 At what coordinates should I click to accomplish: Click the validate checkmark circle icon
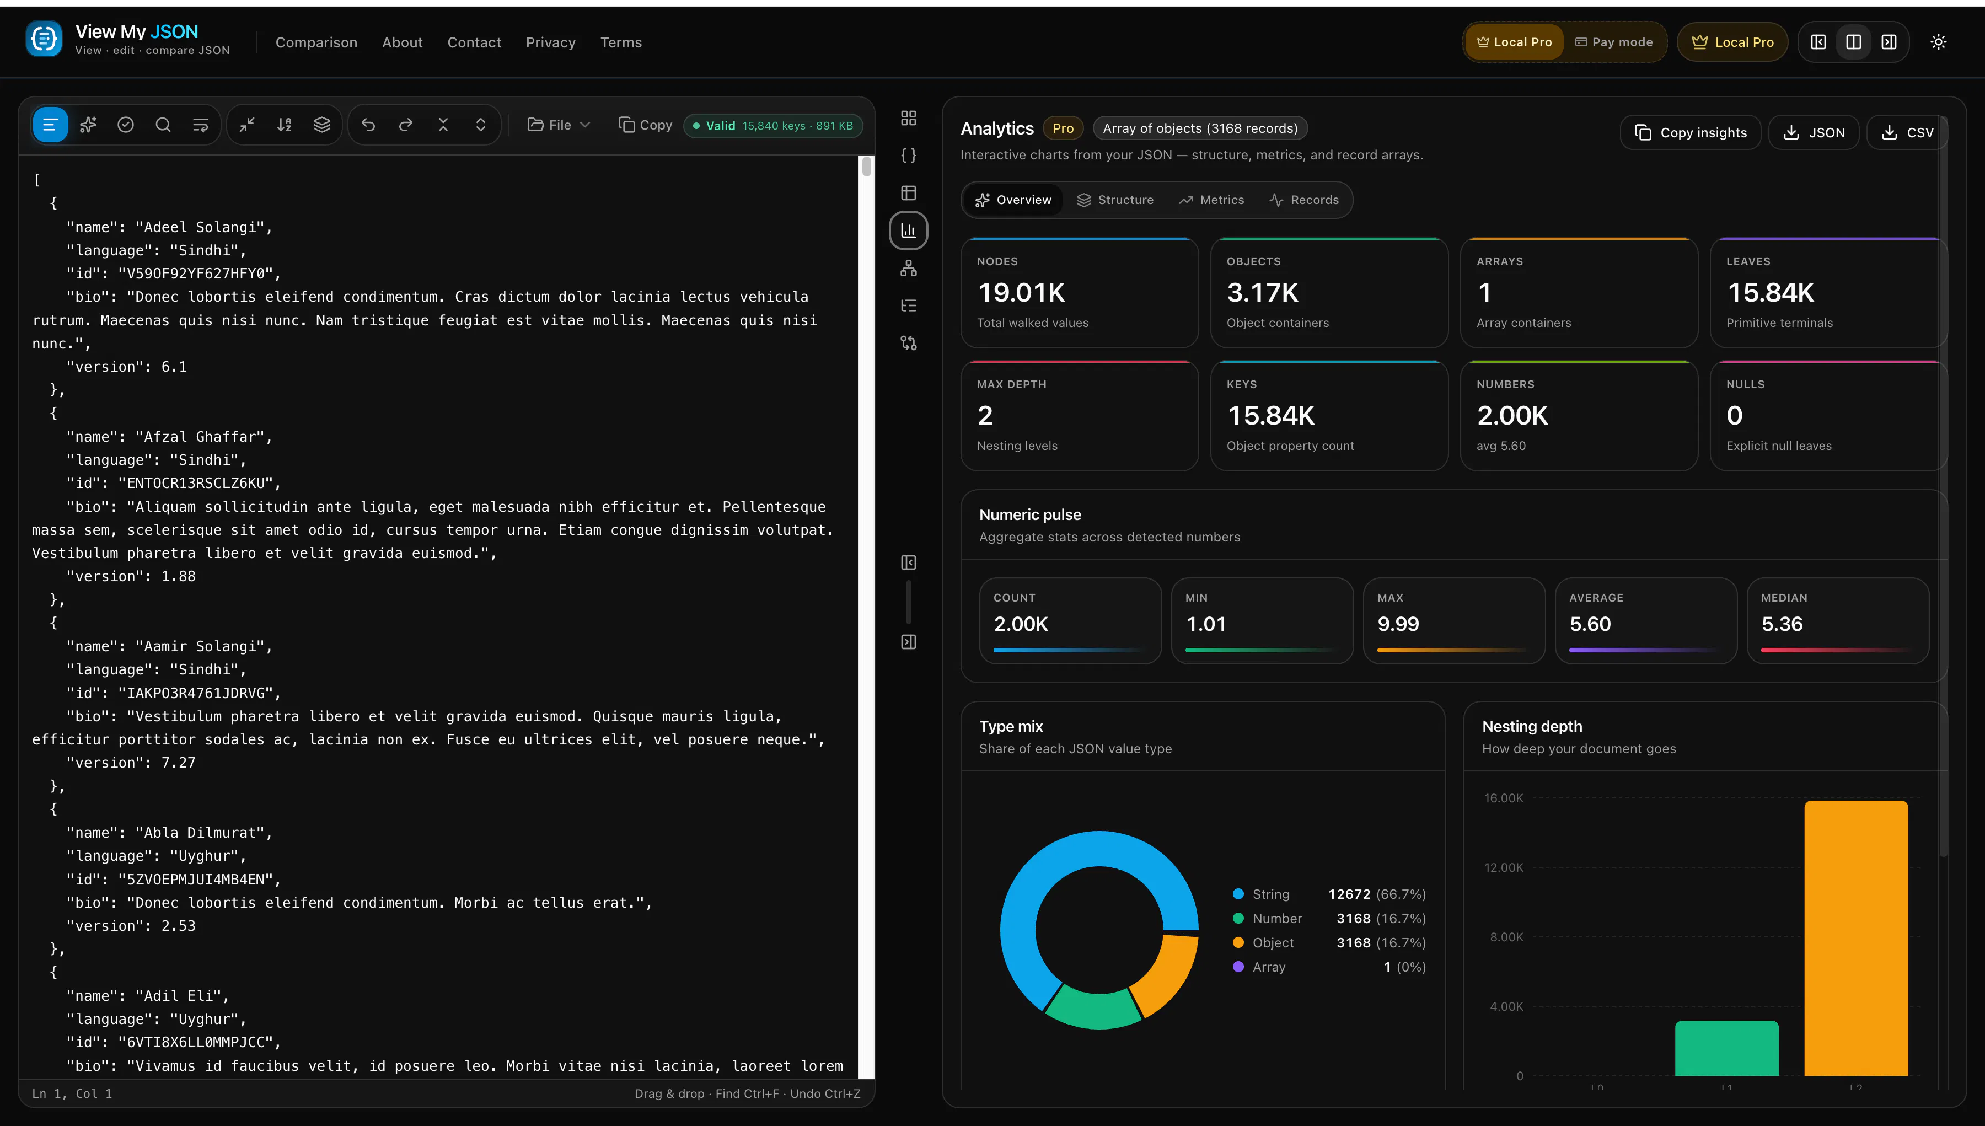(125, 125)
